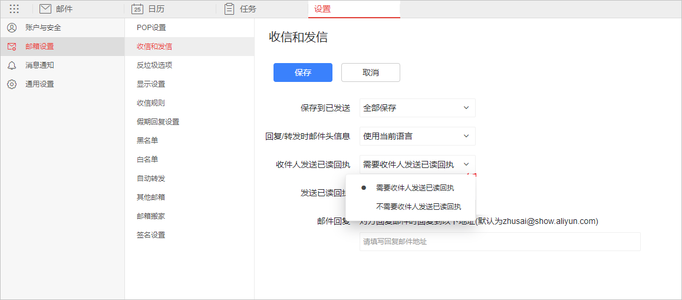682x300 pixels.
Task: Click the 账户与安全 person icon
Action: 12,28
